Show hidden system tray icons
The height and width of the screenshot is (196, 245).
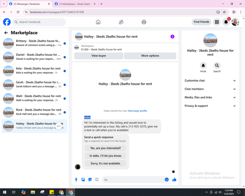(x=206, y=192)
